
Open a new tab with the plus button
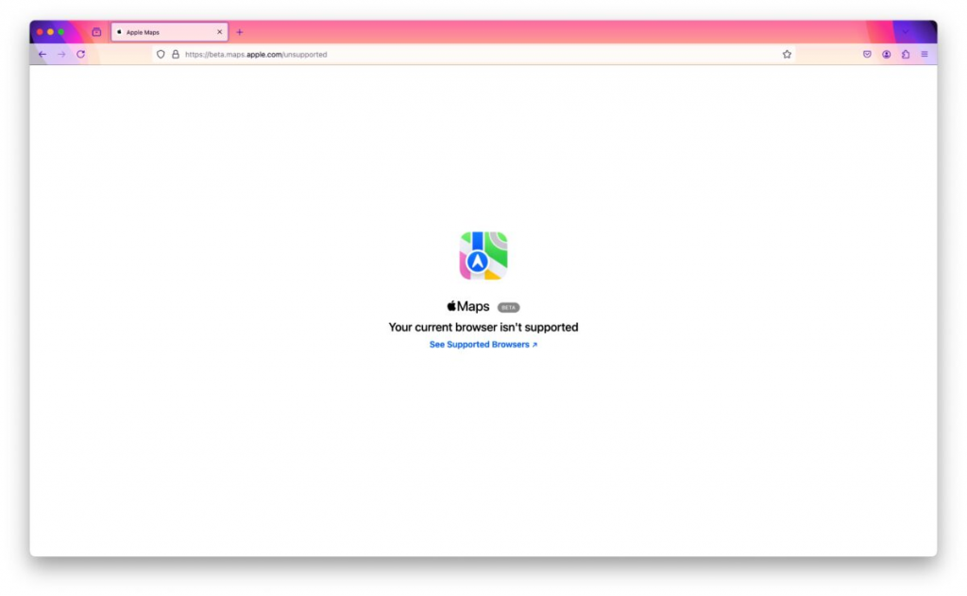(239, 31)
